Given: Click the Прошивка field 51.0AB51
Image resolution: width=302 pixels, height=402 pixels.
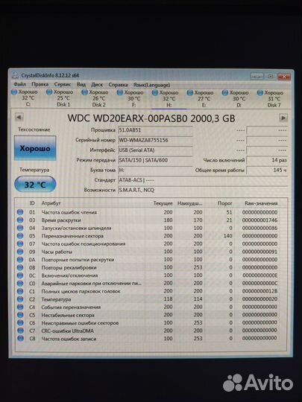Looking at the screenshot, I should click(x=155, y=130).
